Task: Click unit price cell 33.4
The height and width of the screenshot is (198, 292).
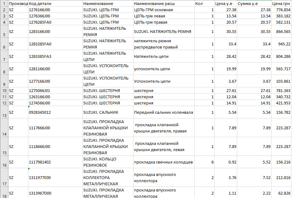Action: [226, 44]
